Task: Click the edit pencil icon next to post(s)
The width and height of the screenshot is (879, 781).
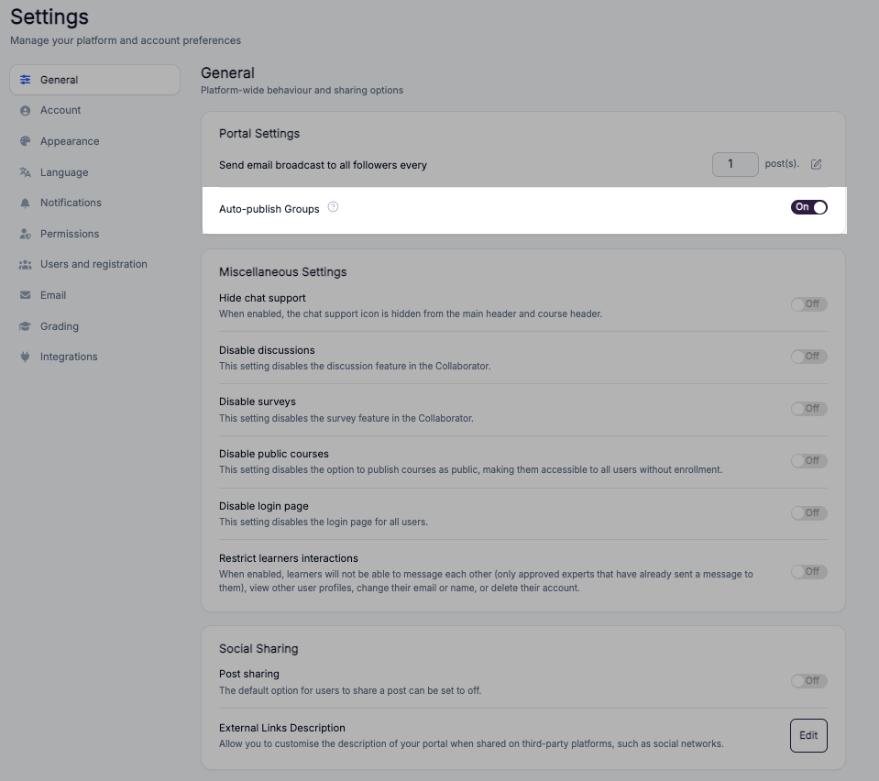Action: (x=816, y=164)
